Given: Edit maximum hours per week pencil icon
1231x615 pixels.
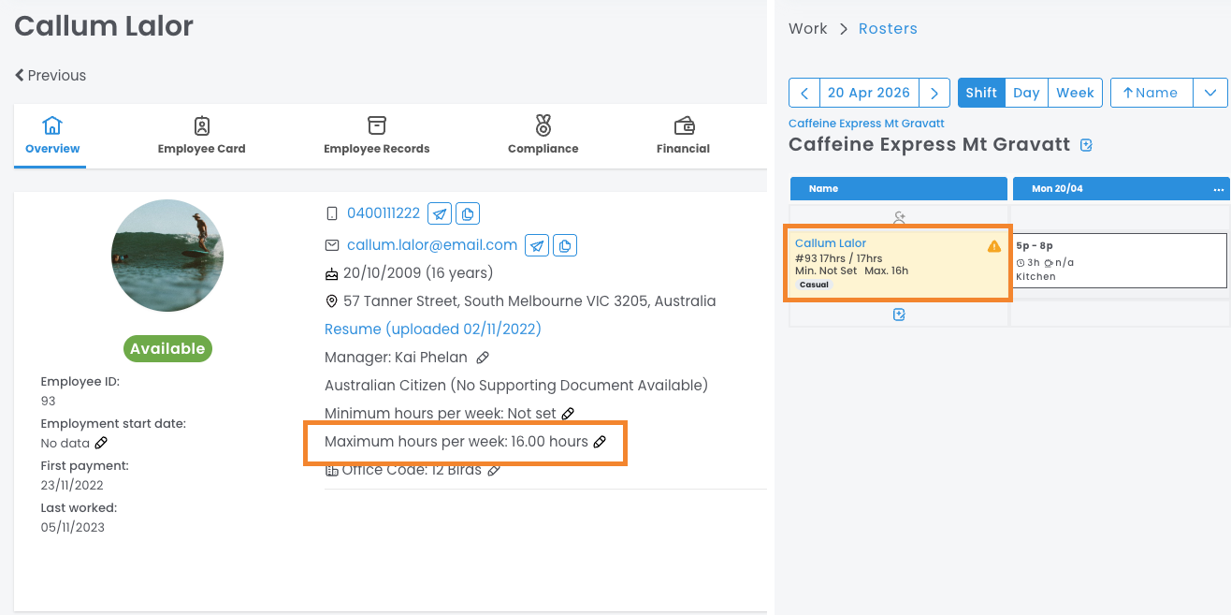Looking at the screenshot, I should (601, 442).
